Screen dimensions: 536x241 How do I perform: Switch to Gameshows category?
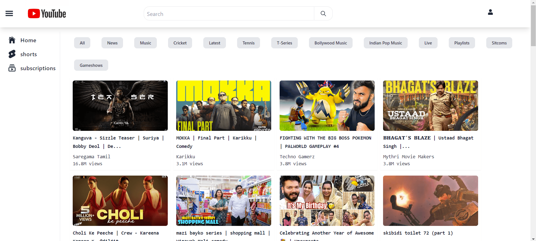coord(91,65)
